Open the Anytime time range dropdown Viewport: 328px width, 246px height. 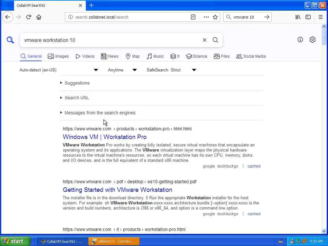[122, 70]
